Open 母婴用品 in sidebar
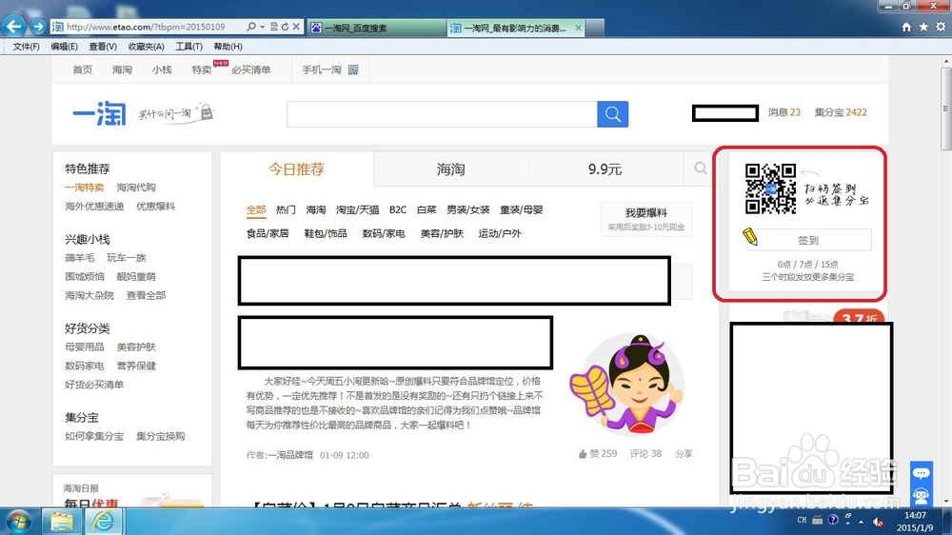Screen dimensions: 952x535 click(85, 347)
